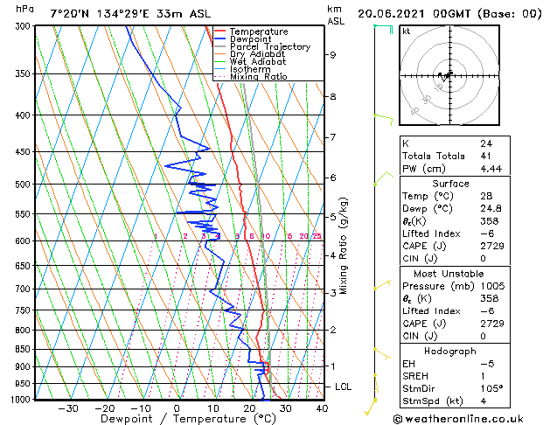Click the Surface Lifted Index label
The height and width of the screenshot is (425, 550).
(431, 233)
